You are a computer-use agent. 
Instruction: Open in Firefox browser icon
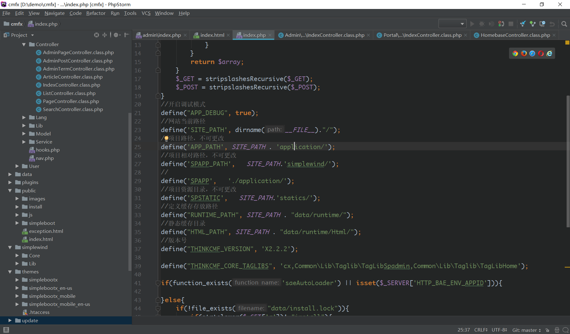pyautogui.click(x=524, y=54)
